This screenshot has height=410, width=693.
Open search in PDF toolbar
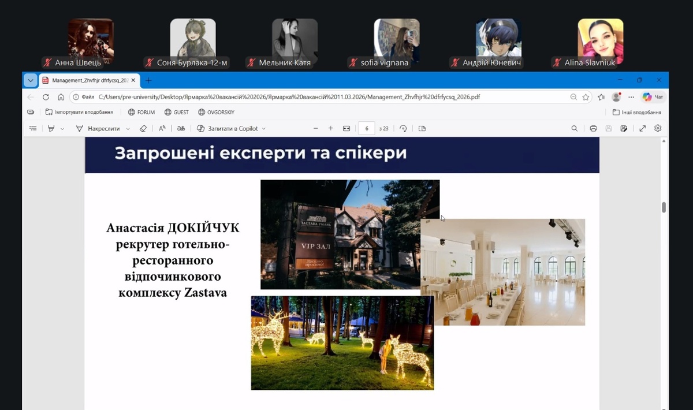click(574, 129)
